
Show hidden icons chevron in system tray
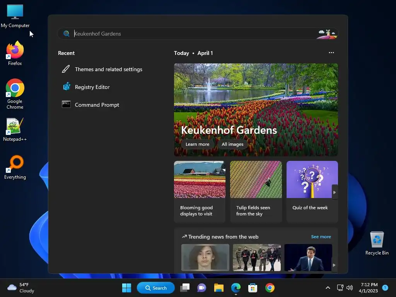click(x=328, y=288)
